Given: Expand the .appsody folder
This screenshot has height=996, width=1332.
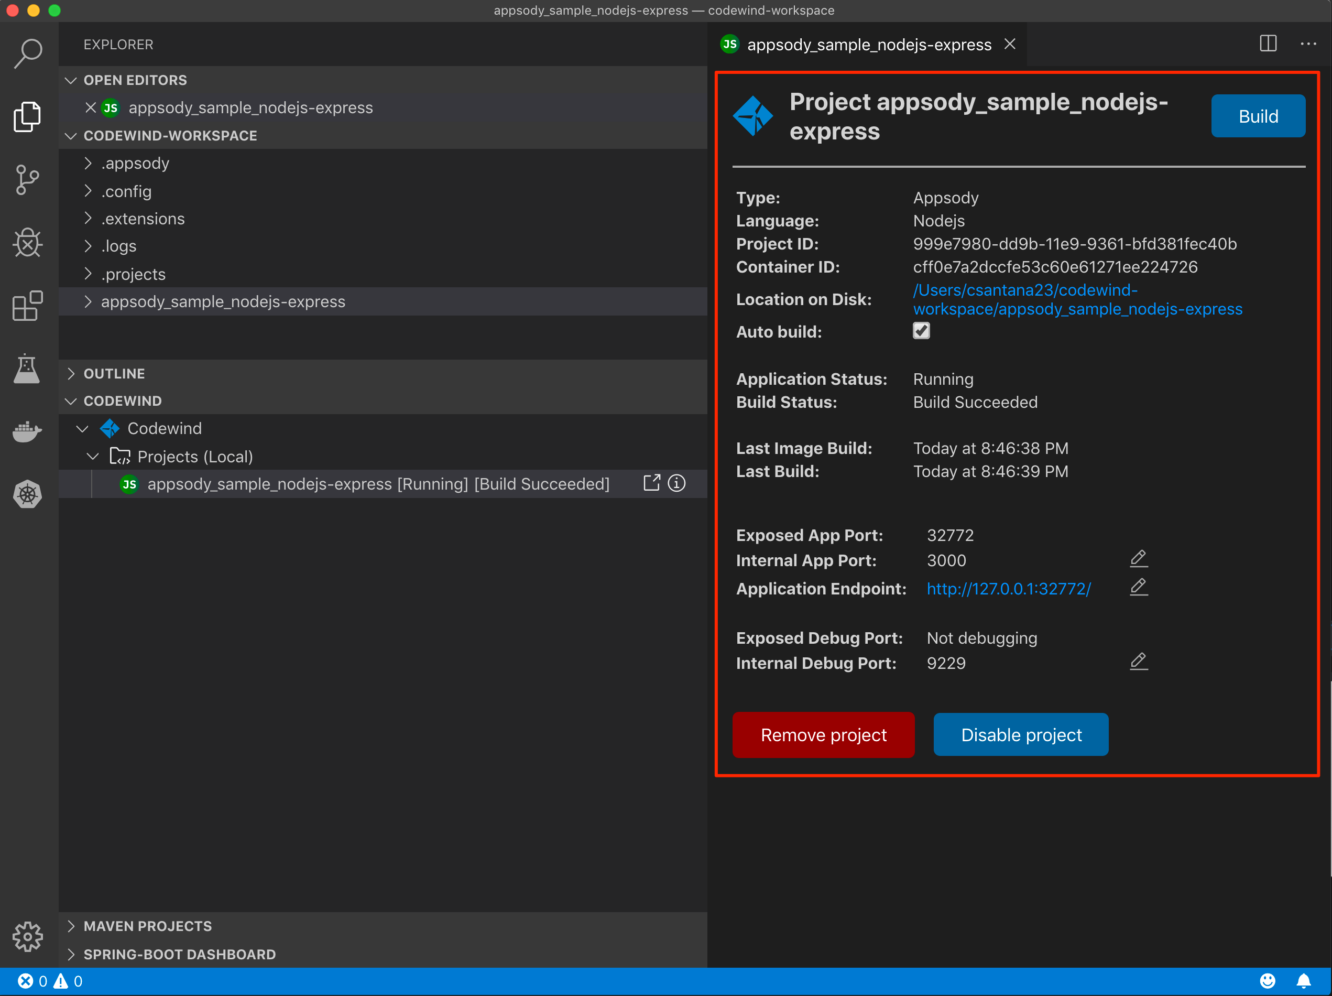Looking at the screenshot, I should pyautogui.click(x=383, y=163).
